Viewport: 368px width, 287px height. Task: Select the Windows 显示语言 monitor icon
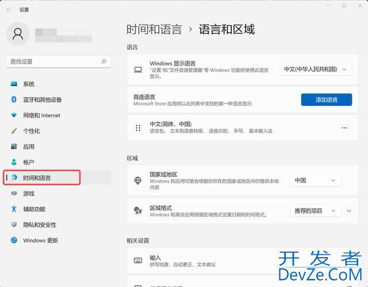click(138, 69)
